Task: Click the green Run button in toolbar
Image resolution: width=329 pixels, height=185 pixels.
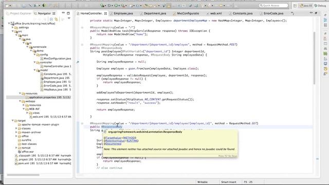Action: coord(116,6)
